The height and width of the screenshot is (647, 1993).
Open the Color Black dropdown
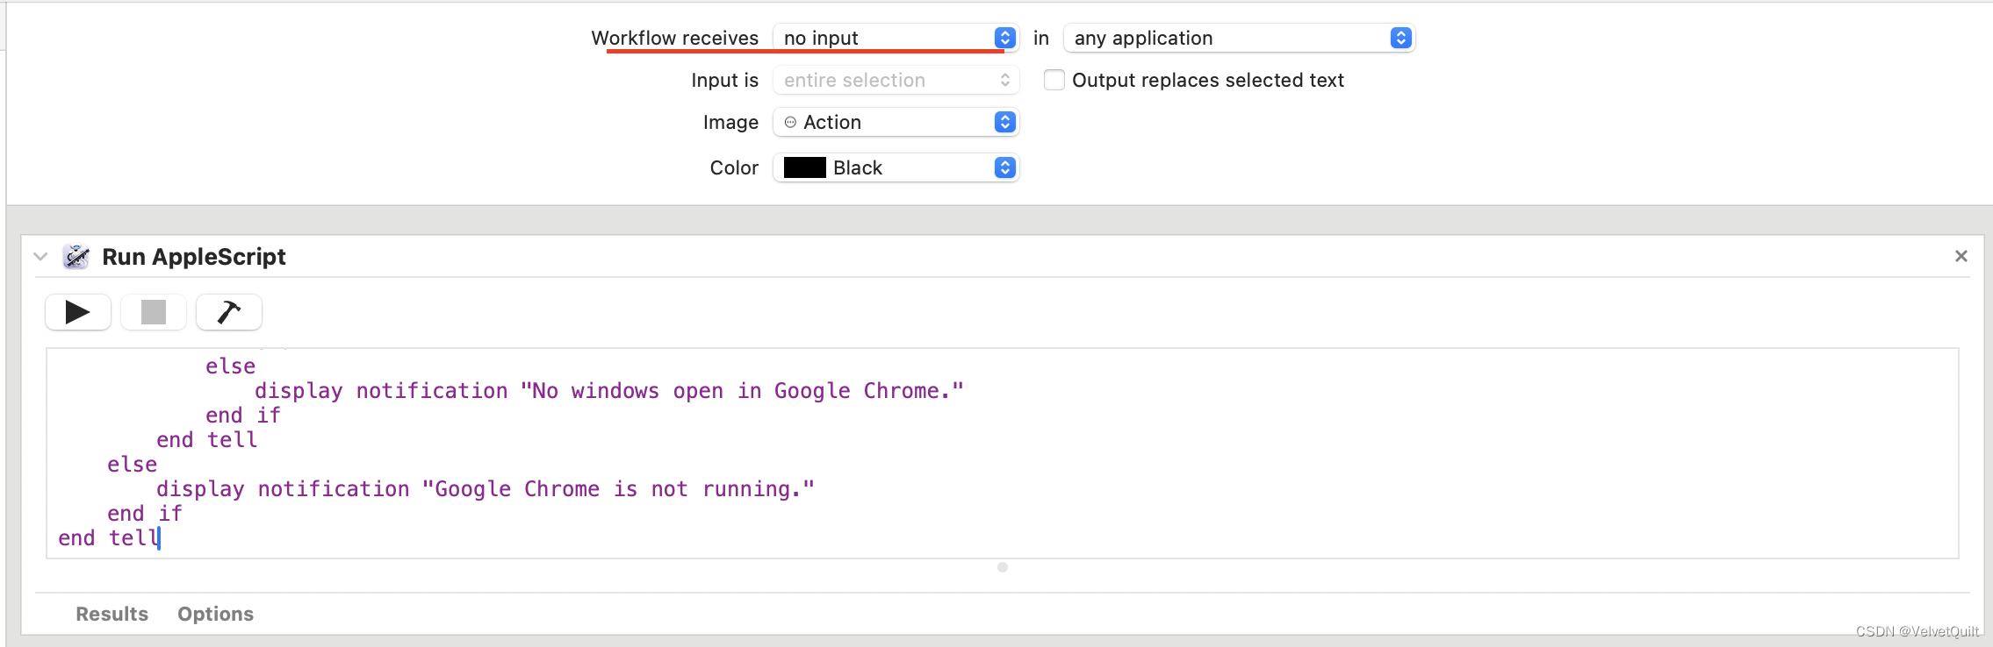click(x=896, y=167)
